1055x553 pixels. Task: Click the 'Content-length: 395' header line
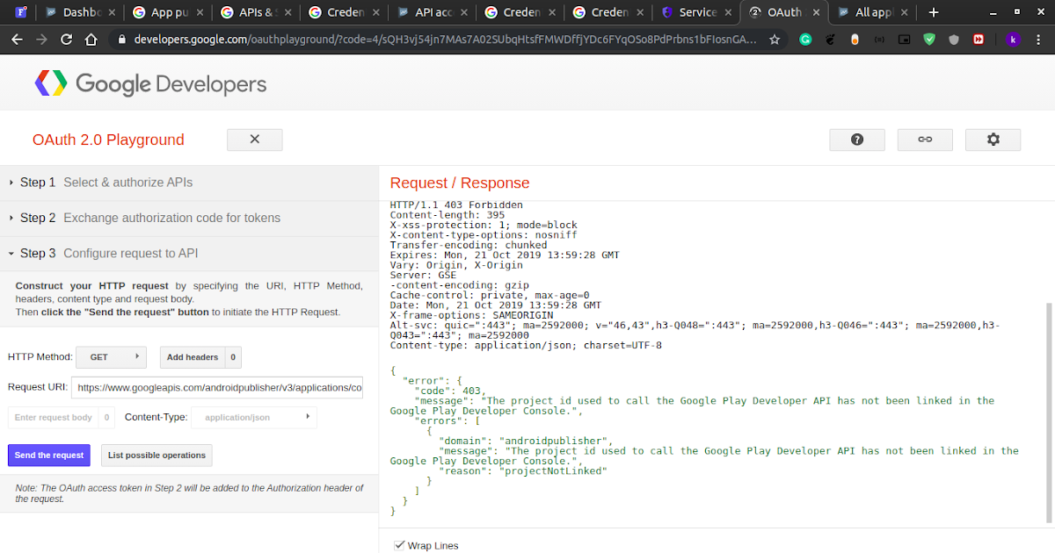[447, 214]
